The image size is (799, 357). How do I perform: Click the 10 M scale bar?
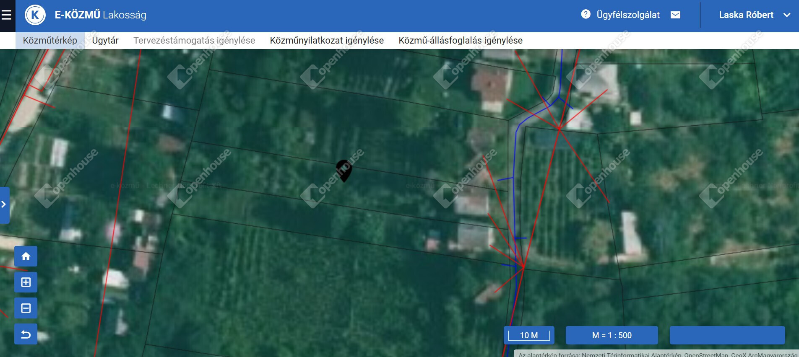click(529, 335)
